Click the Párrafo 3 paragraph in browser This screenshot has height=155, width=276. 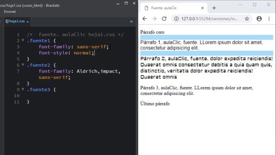[x=197, y=90]
